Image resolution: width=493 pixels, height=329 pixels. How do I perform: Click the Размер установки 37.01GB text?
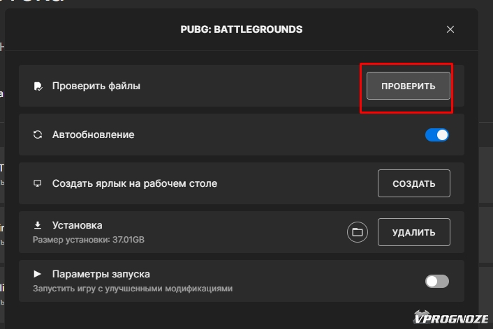coord(88,240)
